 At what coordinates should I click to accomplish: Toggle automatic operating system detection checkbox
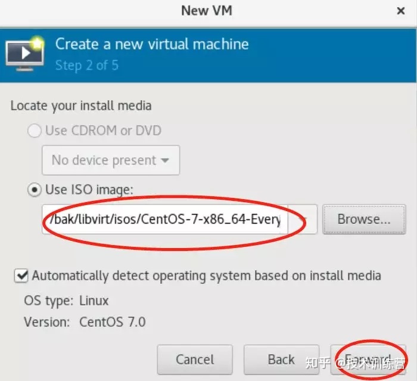tap(21, 275)
